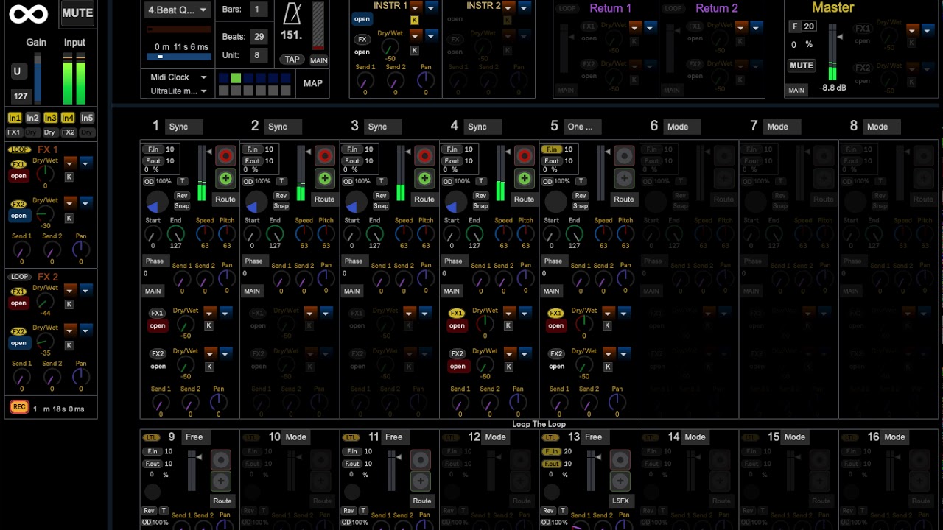Toggle the In1 input button
Viewport: 943px width, 530px height.
[x=14, y=118]
